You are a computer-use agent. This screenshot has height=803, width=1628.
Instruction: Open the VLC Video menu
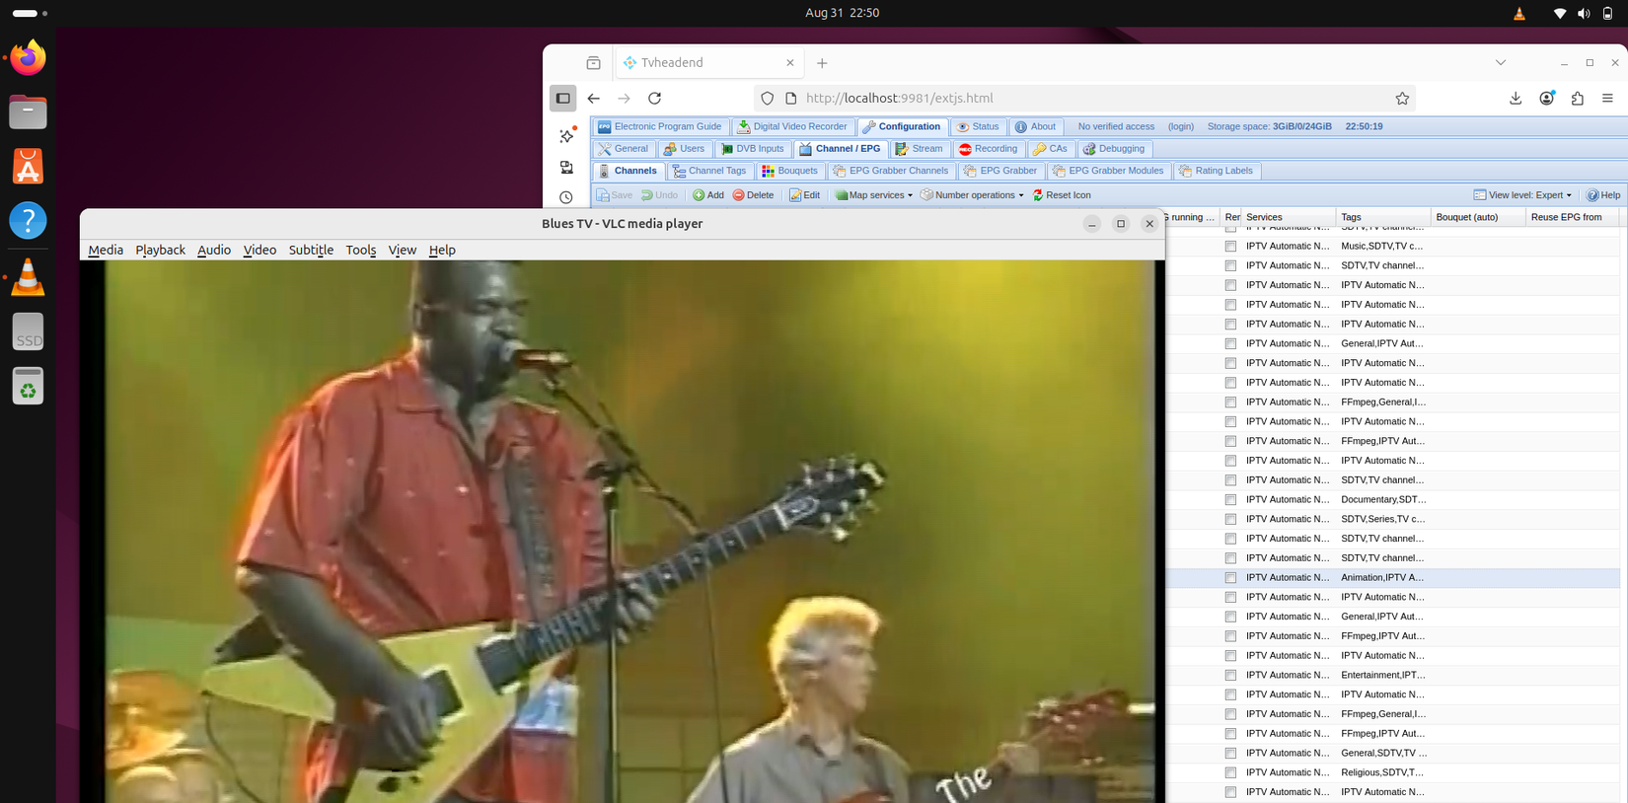tap(259, 251)
